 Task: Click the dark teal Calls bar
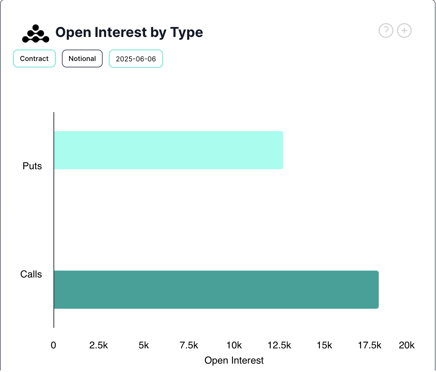pos(216,290)
